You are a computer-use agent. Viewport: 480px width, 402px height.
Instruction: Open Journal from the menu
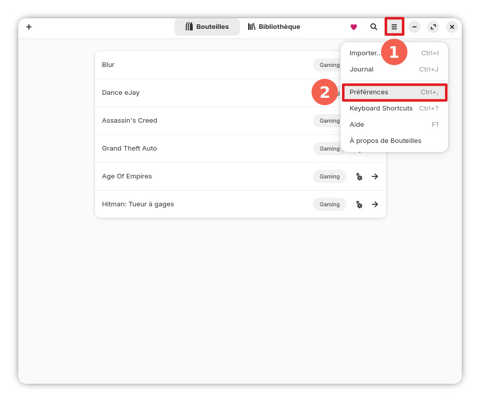(361, 69)
